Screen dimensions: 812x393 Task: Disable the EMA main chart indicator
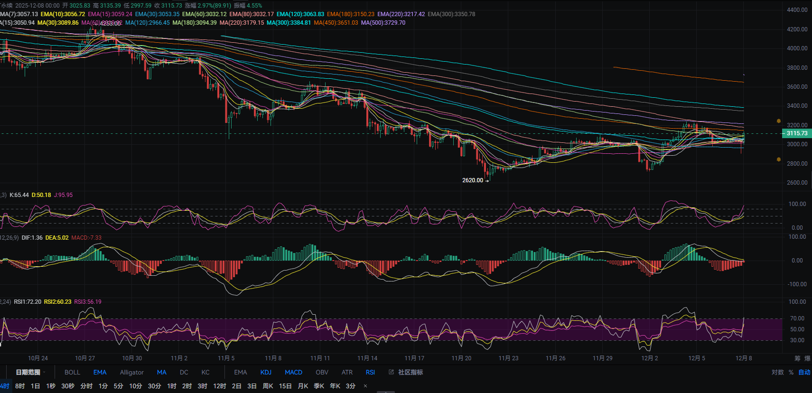click(100, 372)
